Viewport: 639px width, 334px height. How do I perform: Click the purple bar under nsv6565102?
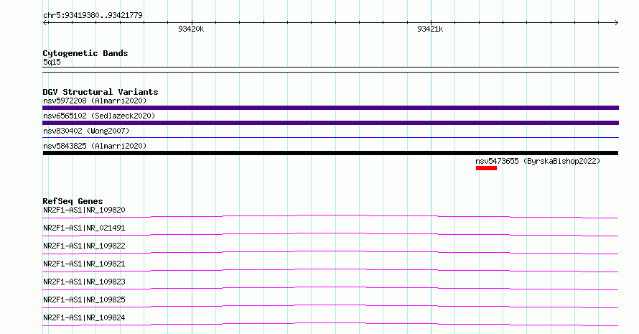pyautogui.click(x=330, y=123)
